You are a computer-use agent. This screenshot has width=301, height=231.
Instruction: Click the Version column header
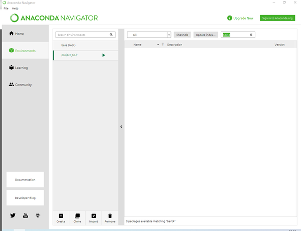[x=279, y=44]
